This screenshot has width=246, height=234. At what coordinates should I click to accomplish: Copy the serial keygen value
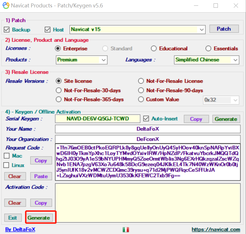tap(196, 119)
